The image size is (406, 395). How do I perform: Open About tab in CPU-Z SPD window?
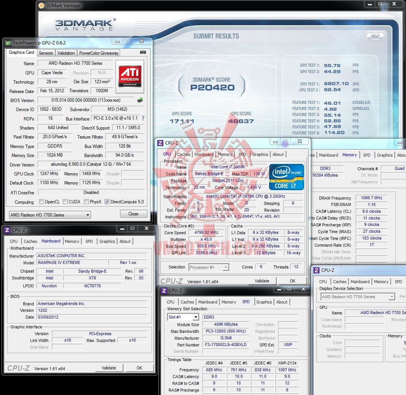point(282,302)
